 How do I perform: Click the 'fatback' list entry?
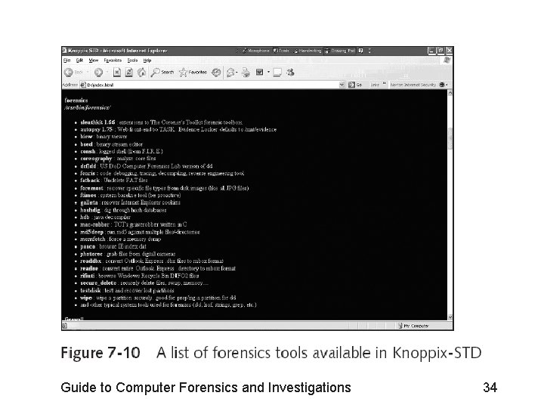(x=114, y=181)
